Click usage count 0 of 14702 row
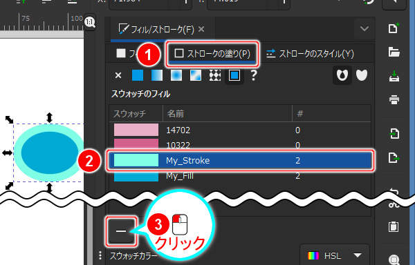 click(297, 130)
